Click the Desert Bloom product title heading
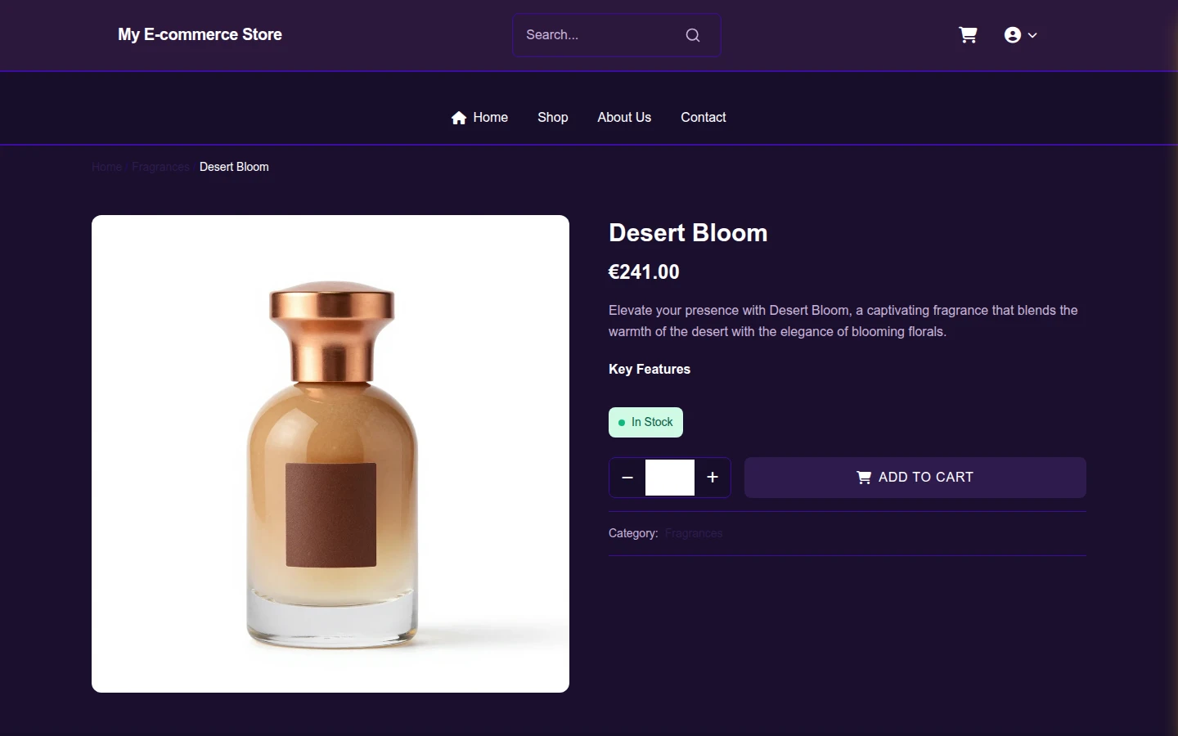The width and height of the screenshot is (1178, 736). [688, 233]
